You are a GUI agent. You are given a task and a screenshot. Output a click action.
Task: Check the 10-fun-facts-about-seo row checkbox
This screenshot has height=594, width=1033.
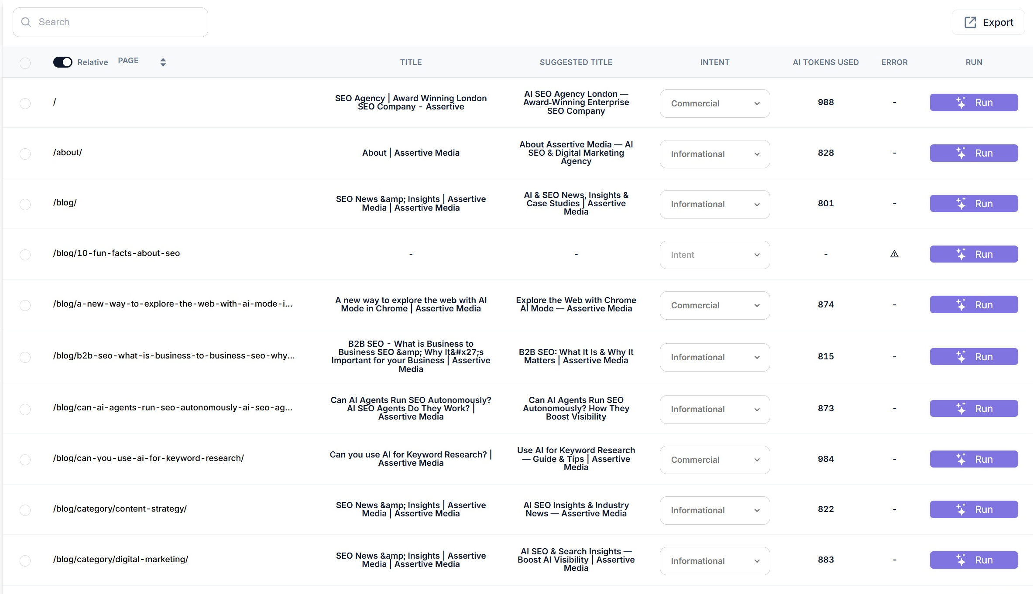pyautogui.click(x=25, y=255)
